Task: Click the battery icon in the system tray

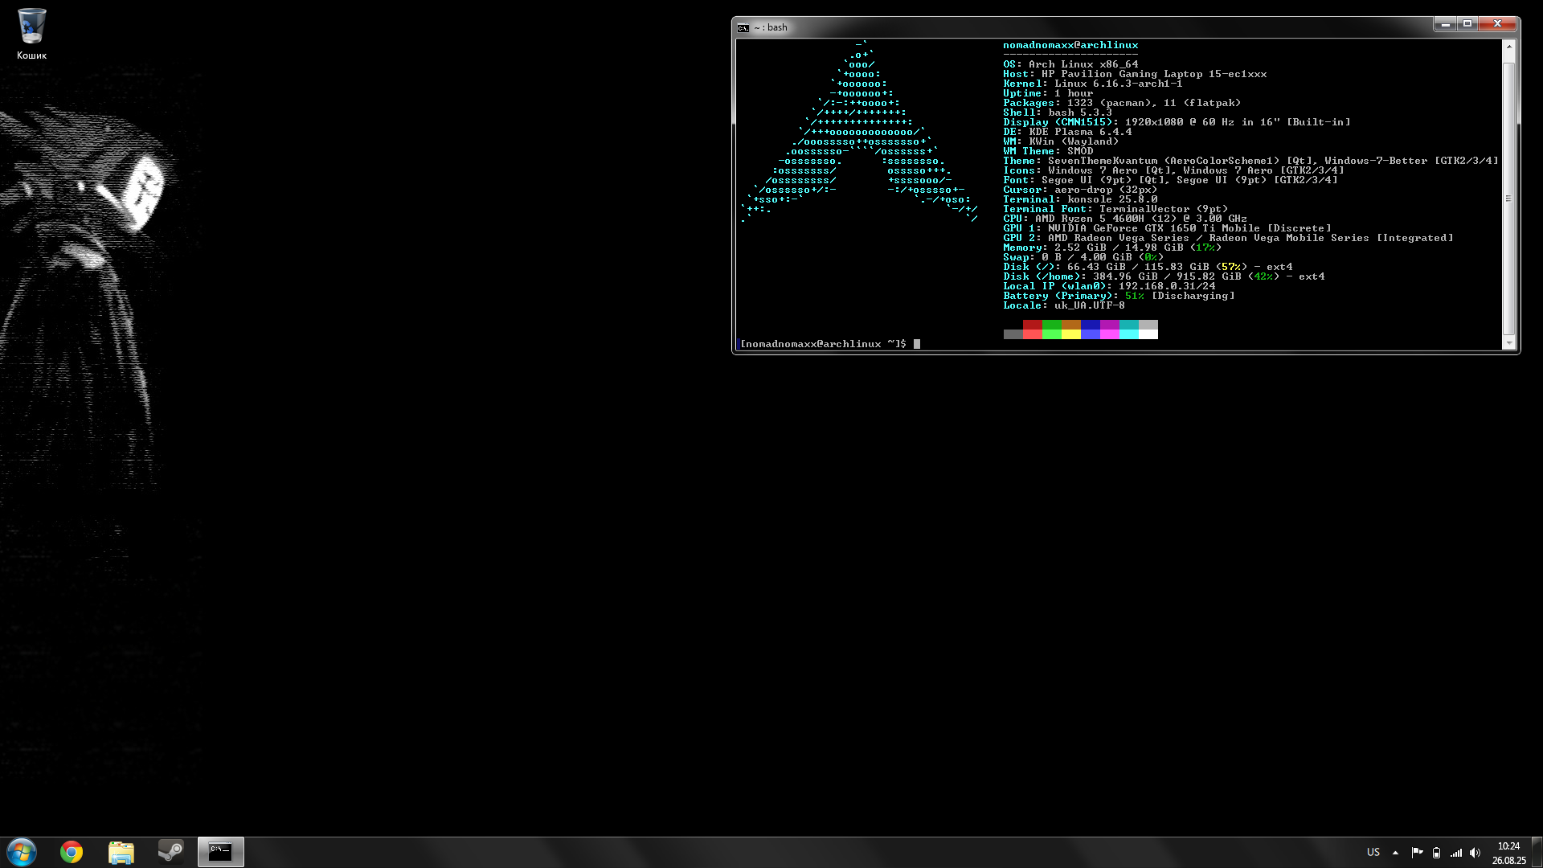Action: tap(1436, 853)
